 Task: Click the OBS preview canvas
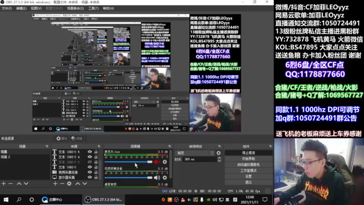coord(136,73)
